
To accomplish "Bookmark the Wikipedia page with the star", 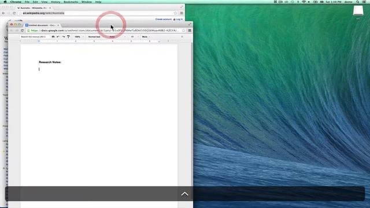I will 175,13.
